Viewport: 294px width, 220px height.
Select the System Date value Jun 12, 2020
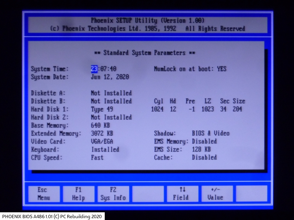coord(110,77)
